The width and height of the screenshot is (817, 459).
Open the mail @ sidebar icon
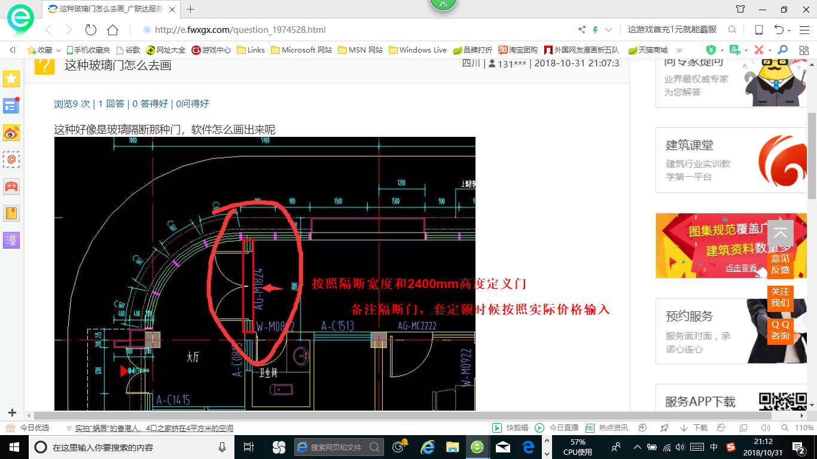coord(11,160)
